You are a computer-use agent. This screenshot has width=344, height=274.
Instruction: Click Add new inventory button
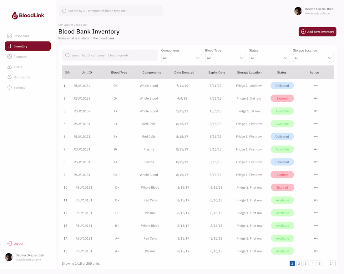(x=317, y=32)
